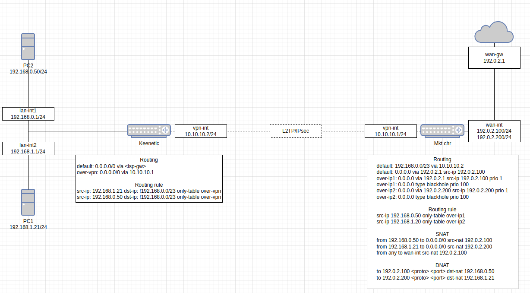The height and width of the screenshot is (293, 530).
Task: Click DNAT to 192.0.2.200 dst-nat line
Action: tap(435, 277)
